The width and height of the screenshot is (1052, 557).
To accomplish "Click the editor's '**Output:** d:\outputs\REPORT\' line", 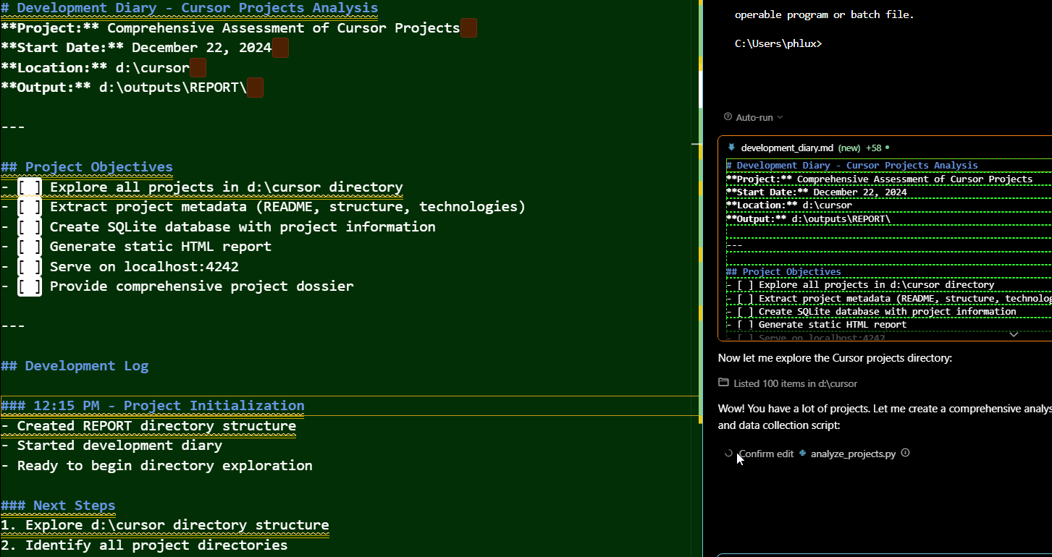I will click(x=124, y=88).
